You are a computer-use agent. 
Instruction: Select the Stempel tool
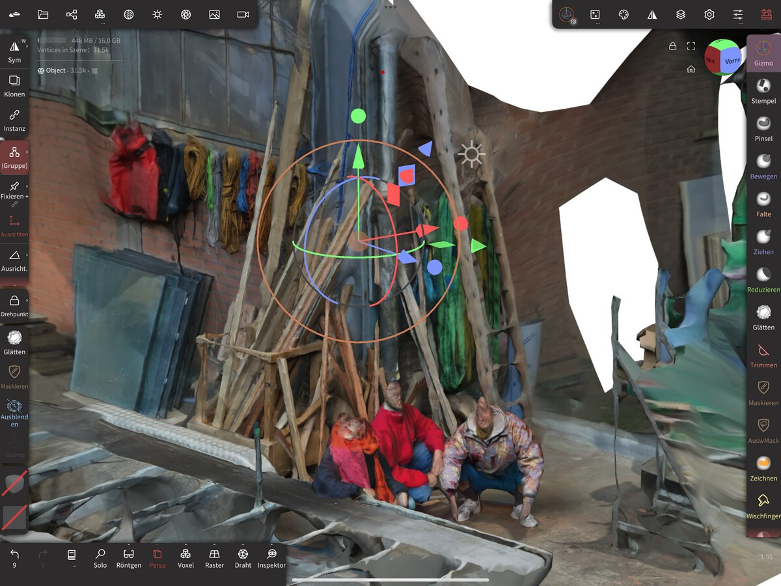coord(763,91)
